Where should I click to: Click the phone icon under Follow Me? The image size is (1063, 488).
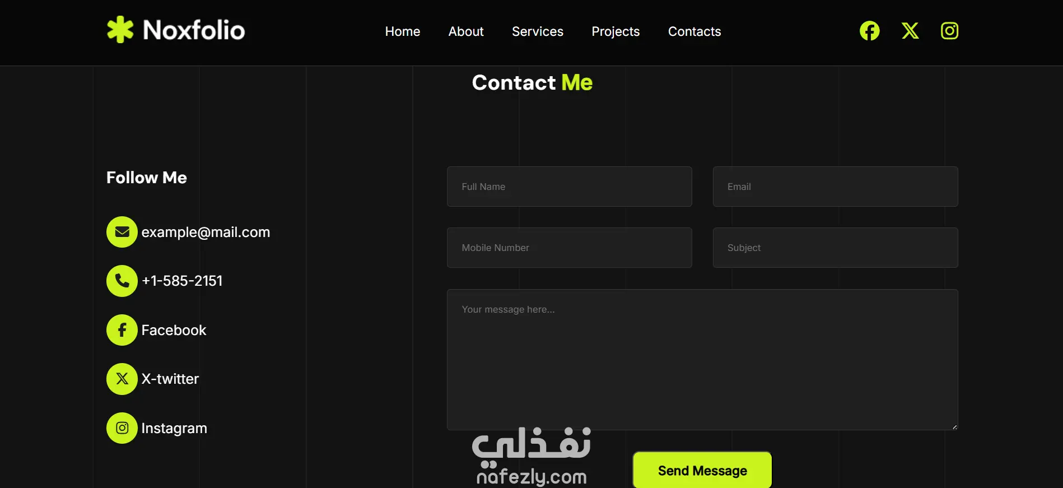[x=122, y=281]
